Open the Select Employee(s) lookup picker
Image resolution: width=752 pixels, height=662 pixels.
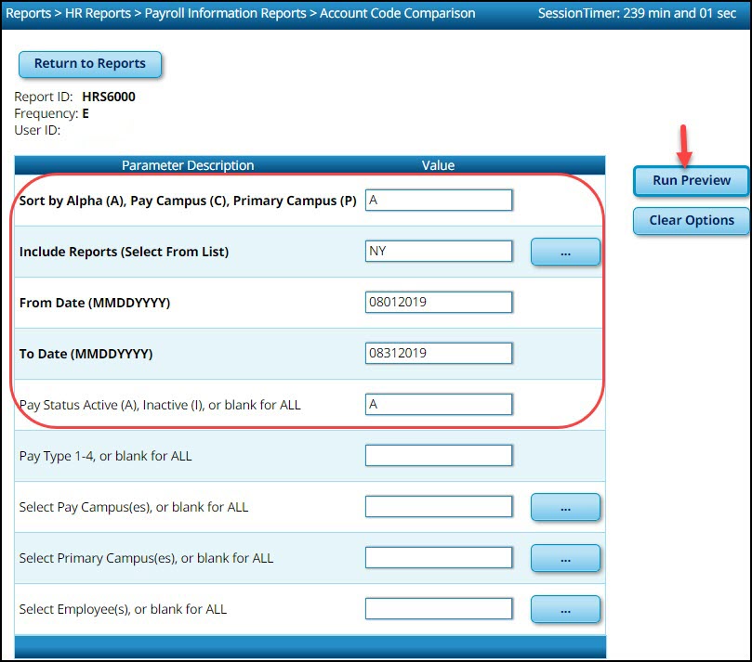pyautogui.click(x=565, y=608)
